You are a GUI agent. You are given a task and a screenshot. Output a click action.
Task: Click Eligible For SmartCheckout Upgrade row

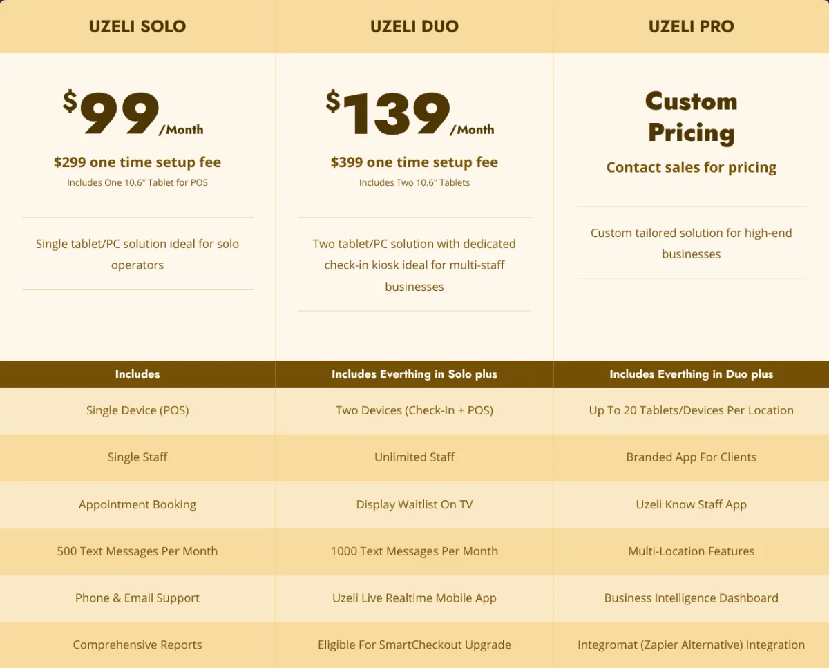coord(414,645)
